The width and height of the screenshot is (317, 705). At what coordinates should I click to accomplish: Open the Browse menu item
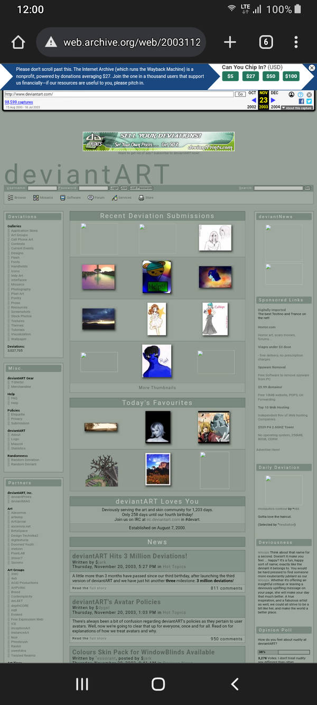pyautogui.click(x=17, y=198)
